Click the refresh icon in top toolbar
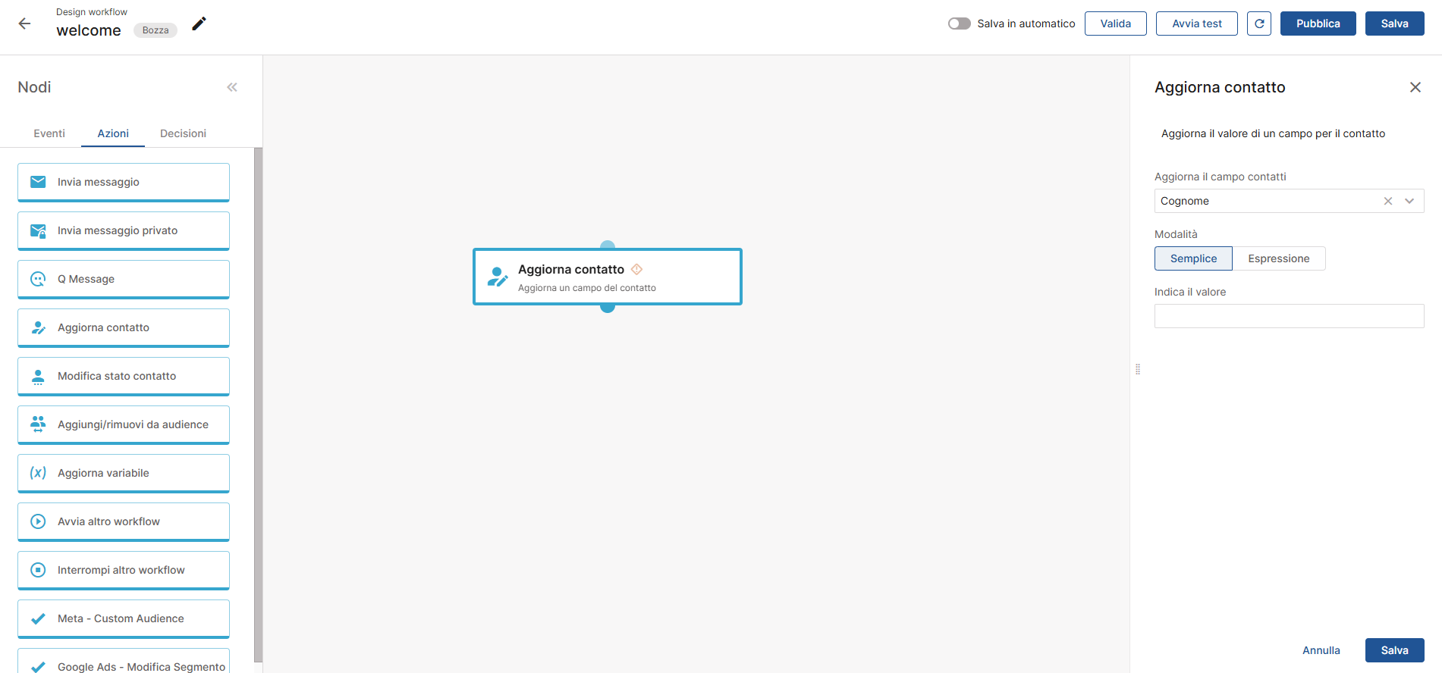This screenshot has width=1442, height=673. point(1258,23)
